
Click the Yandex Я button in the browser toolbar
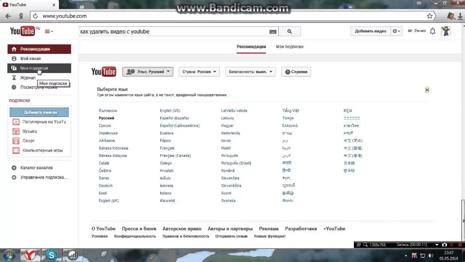21,16
